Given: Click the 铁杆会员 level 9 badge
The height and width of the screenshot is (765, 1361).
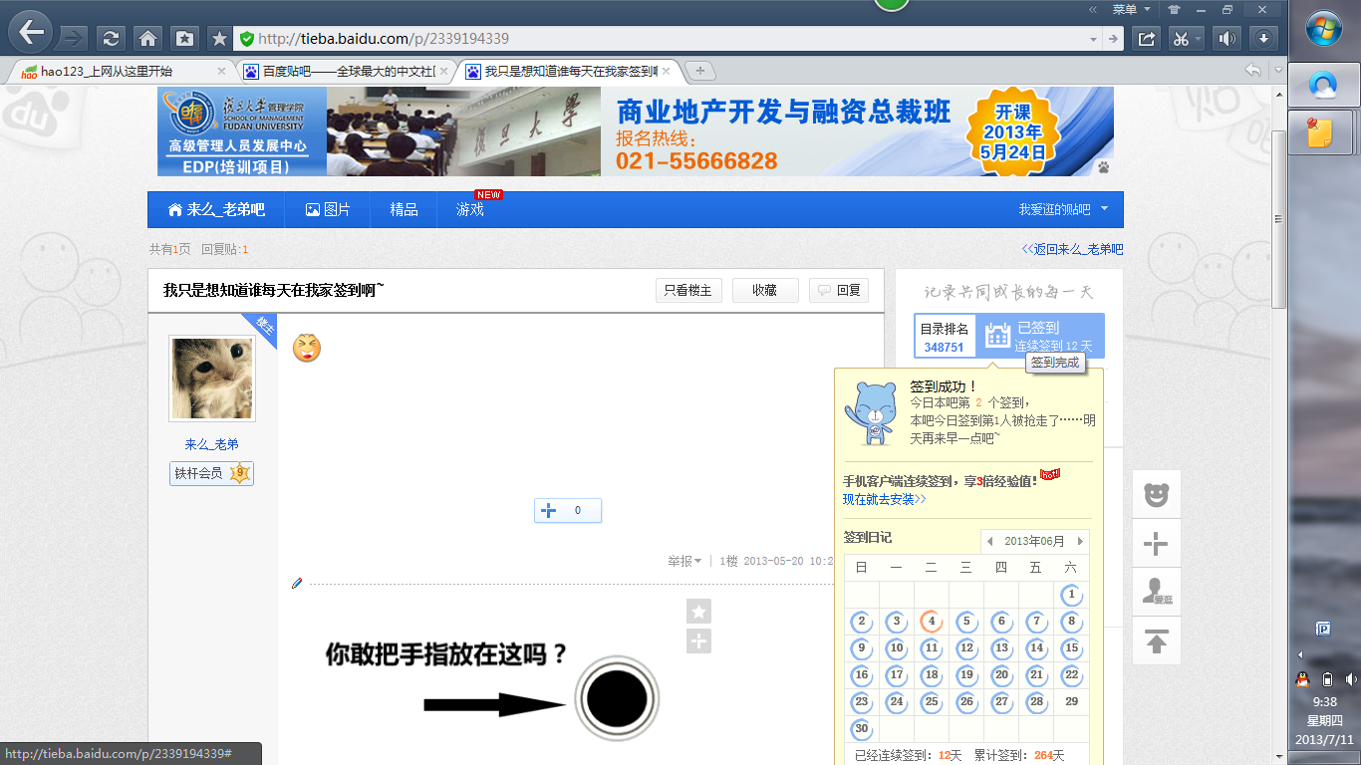Looking at the screenshot, I should click(x=211, y=473).
